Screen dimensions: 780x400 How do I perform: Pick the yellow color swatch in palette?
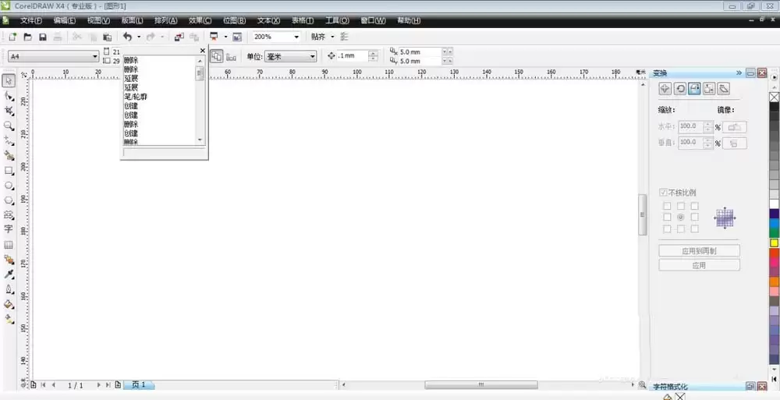coord(774,242)
